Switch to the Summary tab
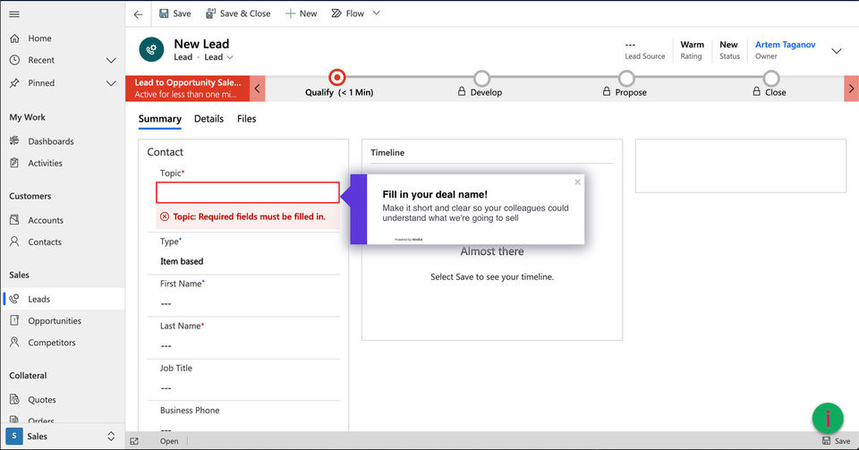This screenshot has width=859, height=450. point(159,119)
